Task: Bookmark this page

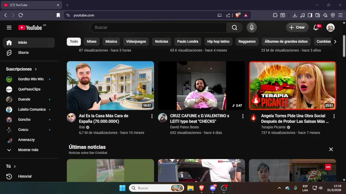Action: [x=58, y=15]
